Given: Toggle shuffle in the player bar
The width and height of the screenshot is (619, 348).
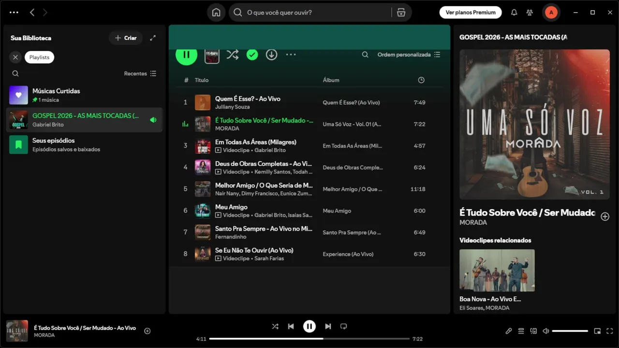Looking at the screenshot, I should click(275, 326).
